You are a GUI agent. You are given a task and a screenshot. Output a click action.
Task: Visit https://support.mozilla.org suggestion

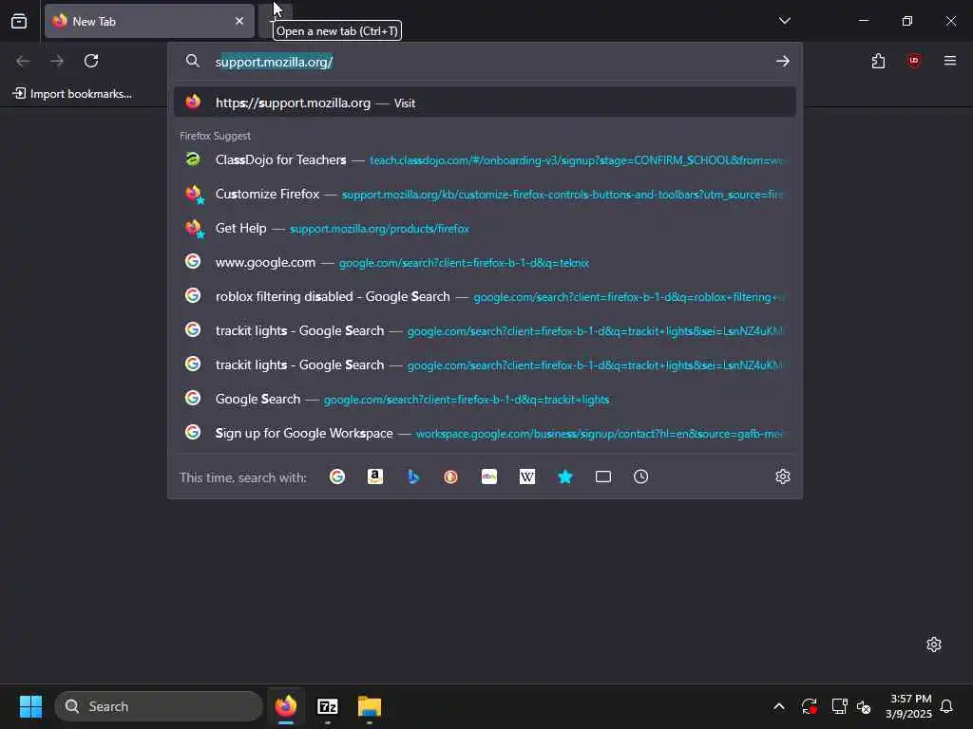click(x=485, y=103)
